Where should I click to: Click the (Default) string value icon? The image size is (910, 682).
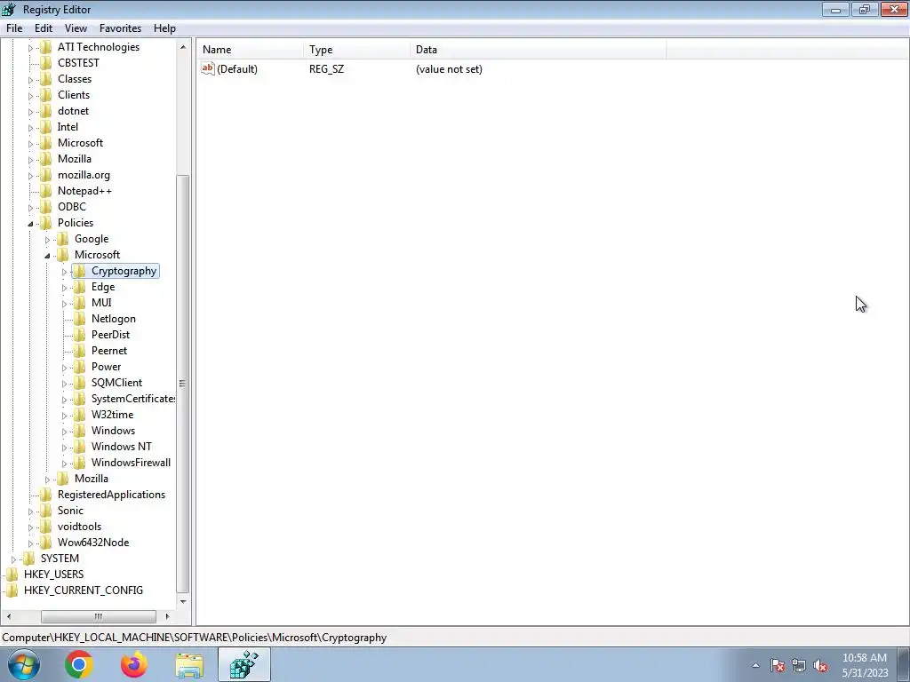[208, 68]
